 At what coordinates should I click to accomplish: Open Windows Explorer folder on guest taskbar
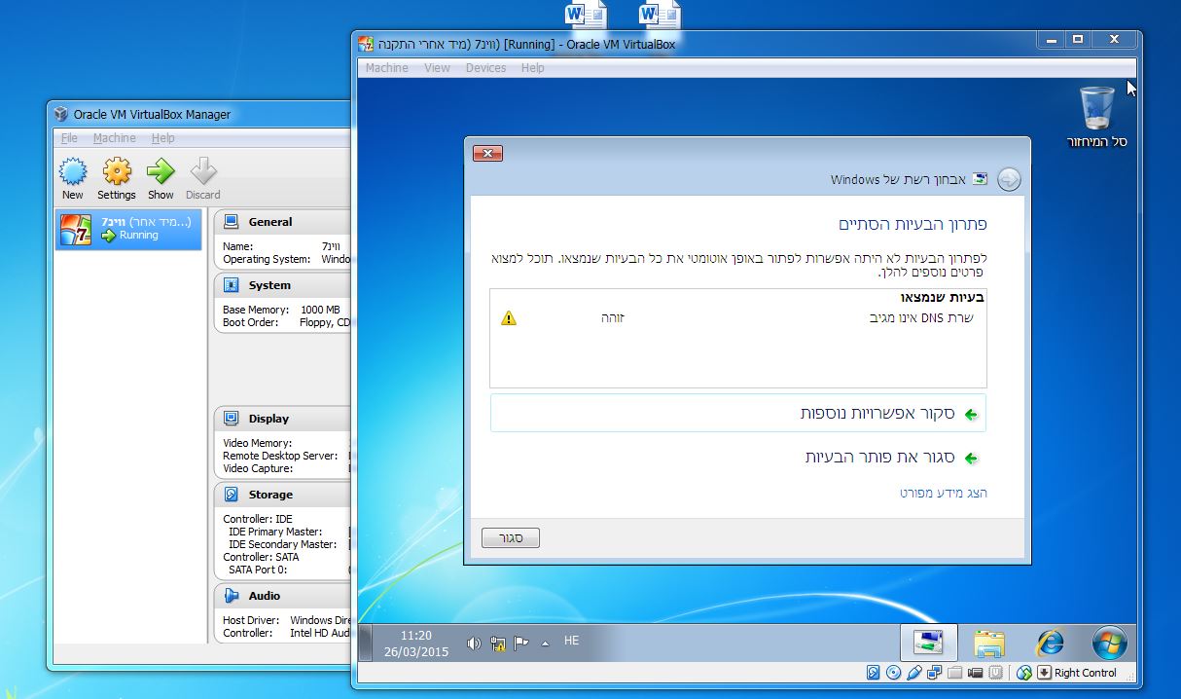click(989, 643)
